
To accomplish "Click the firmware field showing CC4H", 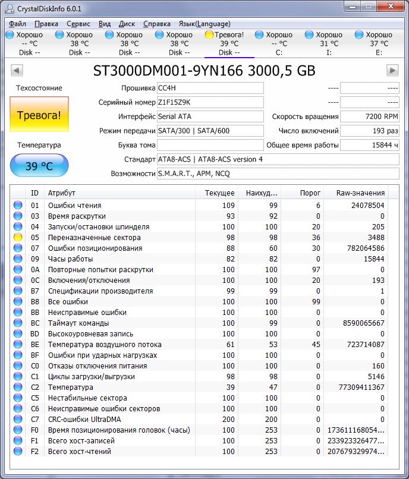I will pyautogui.click(x=210, y=88).
